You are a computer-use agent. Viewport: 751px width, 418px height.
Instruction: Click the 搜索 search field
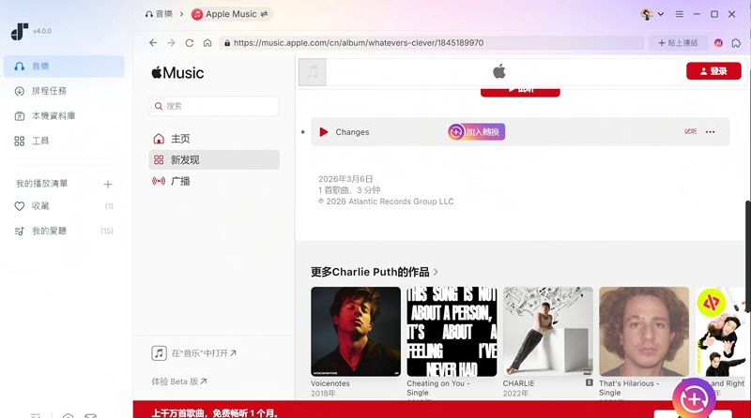tap(214, 106)
